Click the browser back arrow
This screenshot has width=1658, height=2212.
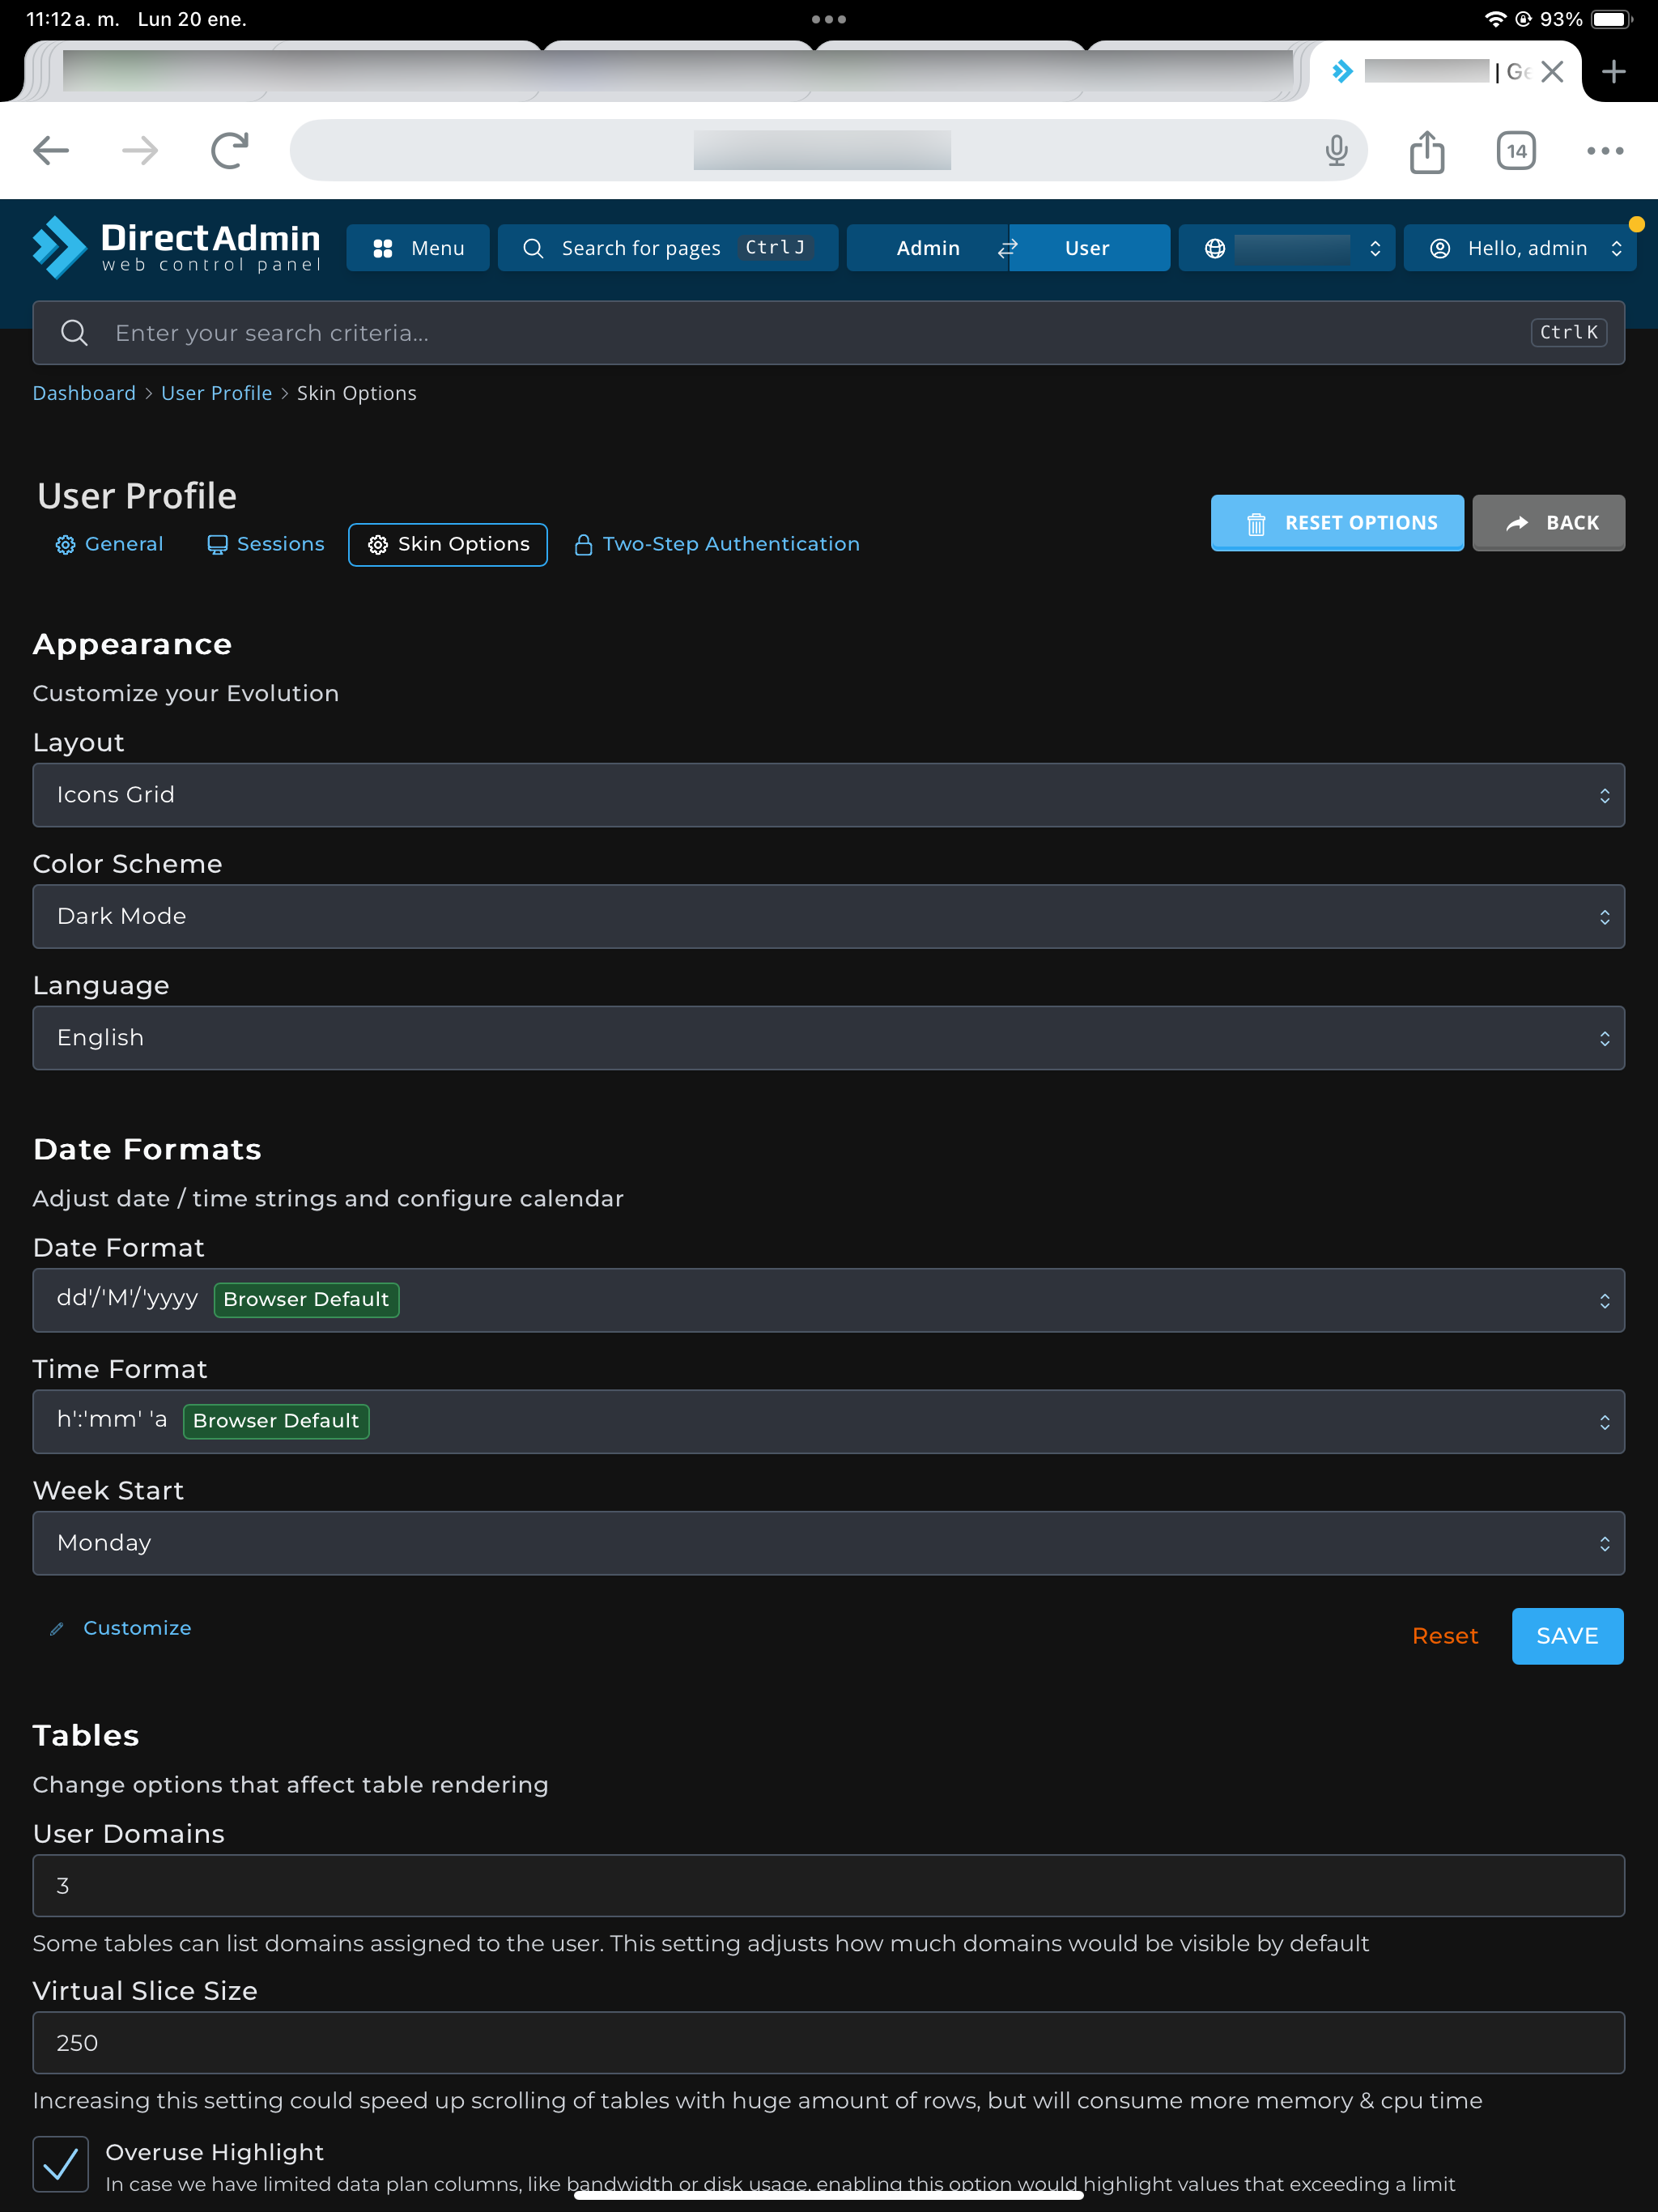(x=51, y=151)
